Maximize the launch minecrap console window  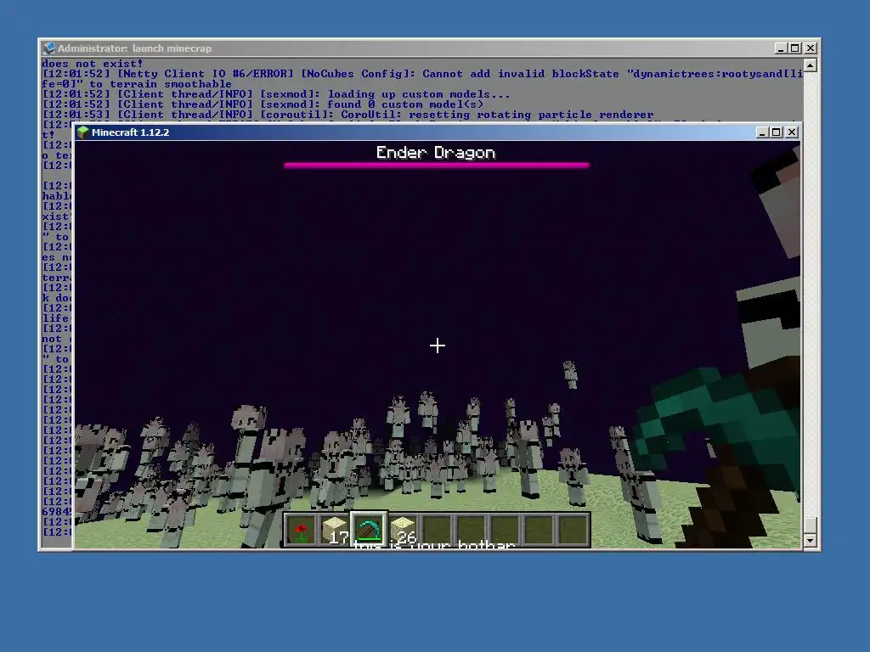(795, 48)
